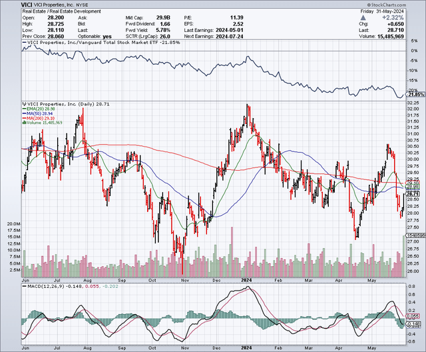Click the 28.71 current price tag on right axis

click(414, 194)
